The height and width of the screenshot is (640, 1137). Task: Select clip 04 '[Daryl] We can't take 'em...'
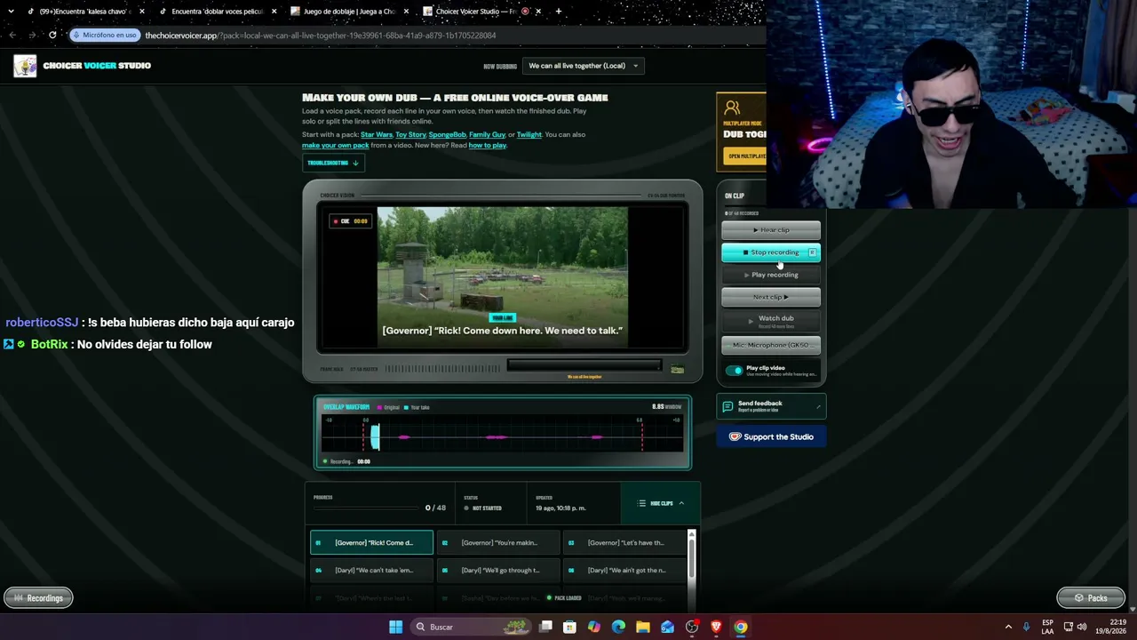[x=371, y=571]
